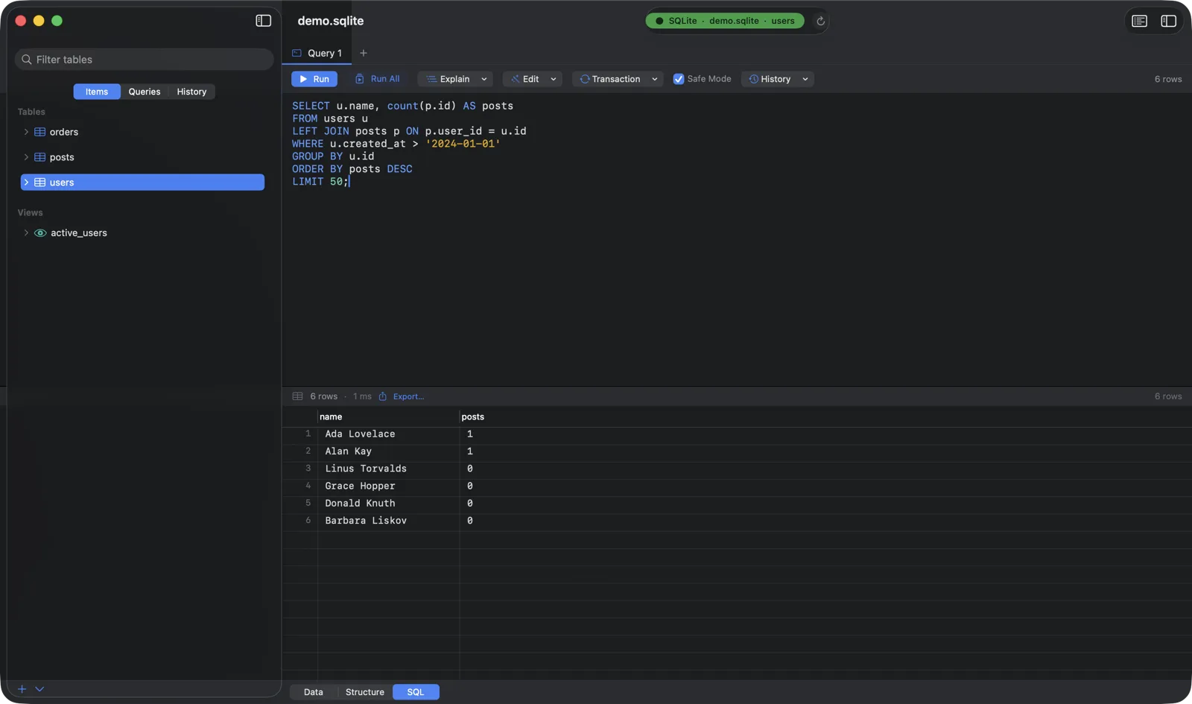Open the History dropdown arrow in toolbar
This screenshot has height=704, width=1192.
tap(805, 79)
